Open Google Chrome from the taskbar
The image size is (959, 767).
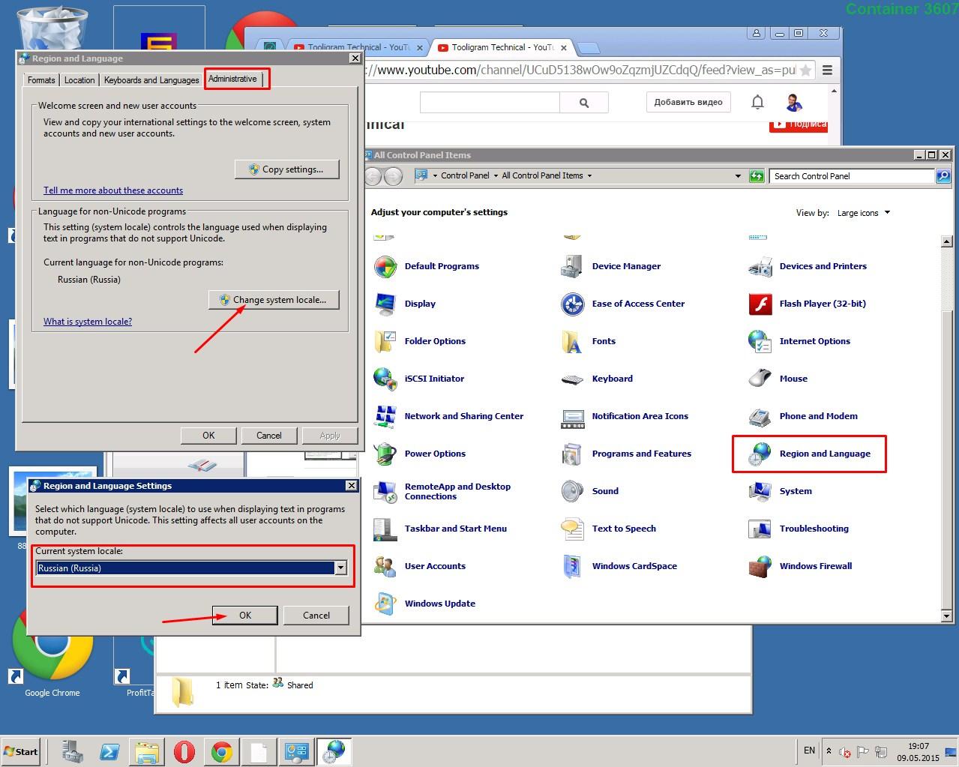221,752
